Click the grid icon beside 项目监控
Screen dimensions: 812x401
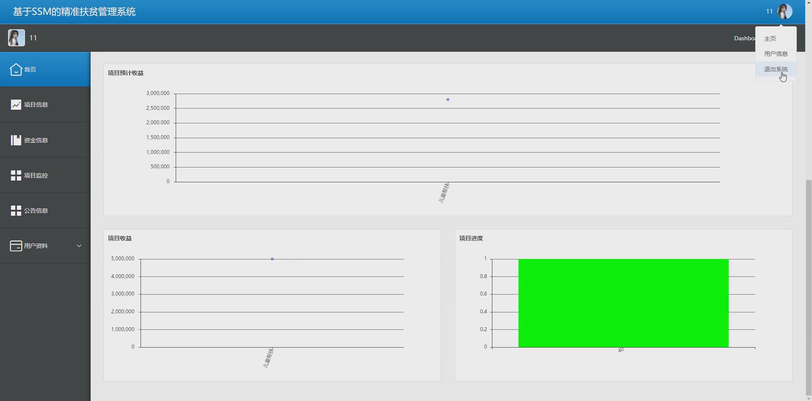(16, 176)
